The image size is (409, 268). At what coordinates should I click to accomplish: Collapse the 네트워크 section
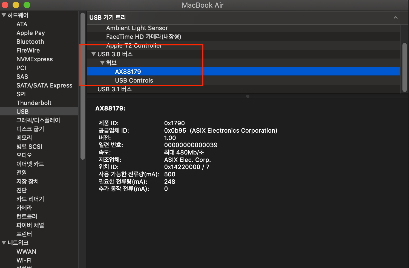[x=4, y=243]
